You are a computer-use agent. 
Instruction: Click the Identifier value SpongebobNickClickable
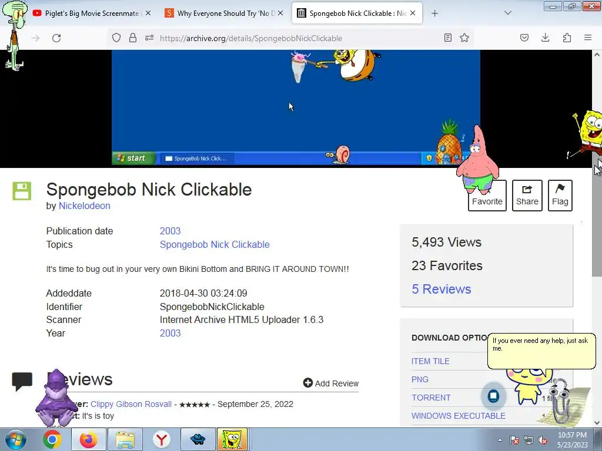point(212,307)
